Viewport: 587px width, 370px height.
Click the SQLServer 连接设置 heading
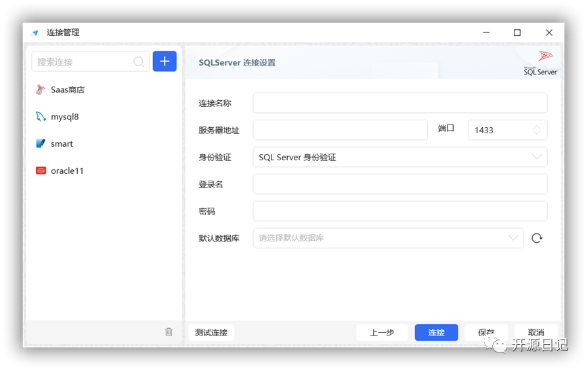coord(237,62)
